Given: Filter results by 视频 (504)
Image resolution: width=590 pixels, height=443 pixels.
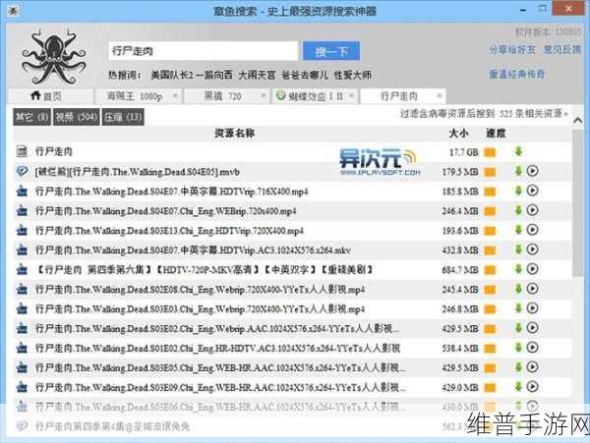Looking at the screenshot, I should point(77,117).
